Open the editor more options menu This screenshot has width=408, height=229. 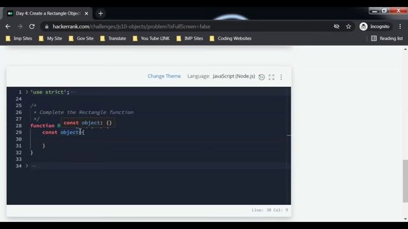point(281,77)
